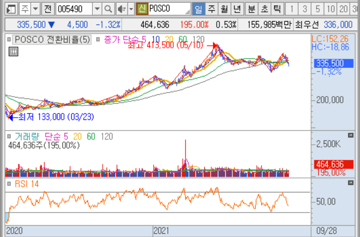This screenshot has height=237, width=360.
Task: Click the 2021 timeline label
Action: point(161,231)
